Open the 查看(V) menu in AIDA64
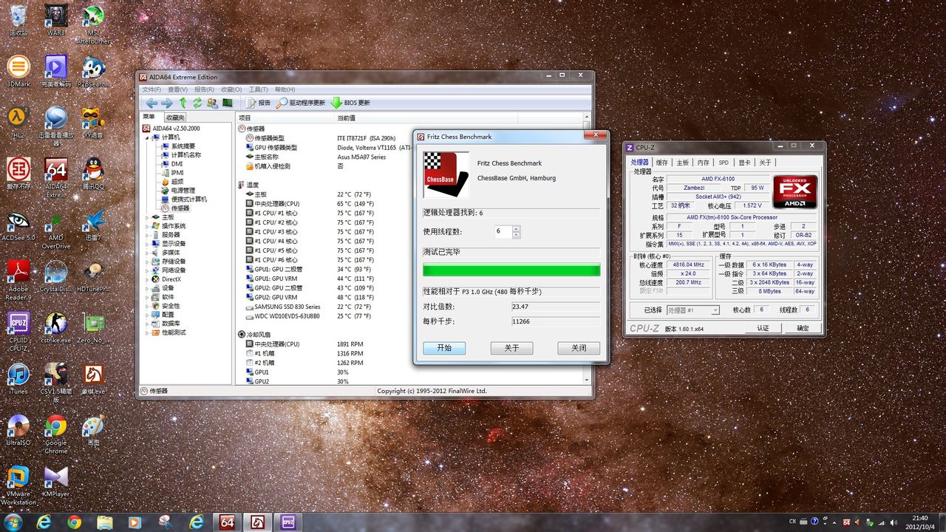The height and width of the screenshot is (532, 946). point(177,89)
